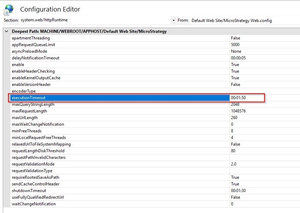
Task: Collapse the Deepest Path group
Action: tap(6, 31)
